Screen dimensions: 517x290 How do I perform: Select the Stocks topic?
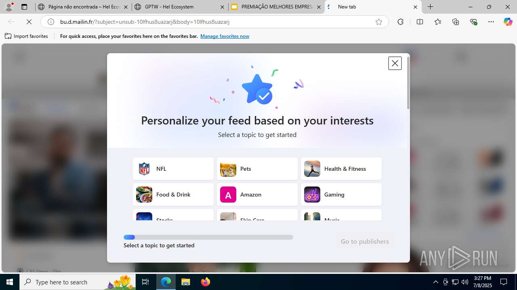[173, 215]
